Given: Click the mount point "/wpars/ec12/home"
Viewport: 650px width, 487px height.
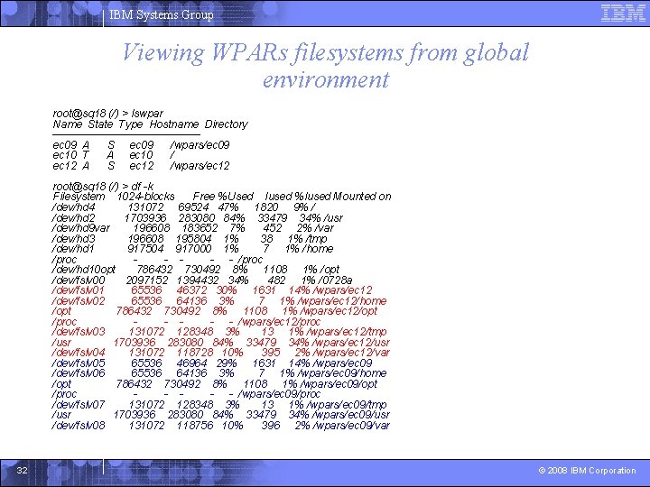Looking at the screenshot, I should (x=342, y=300).
